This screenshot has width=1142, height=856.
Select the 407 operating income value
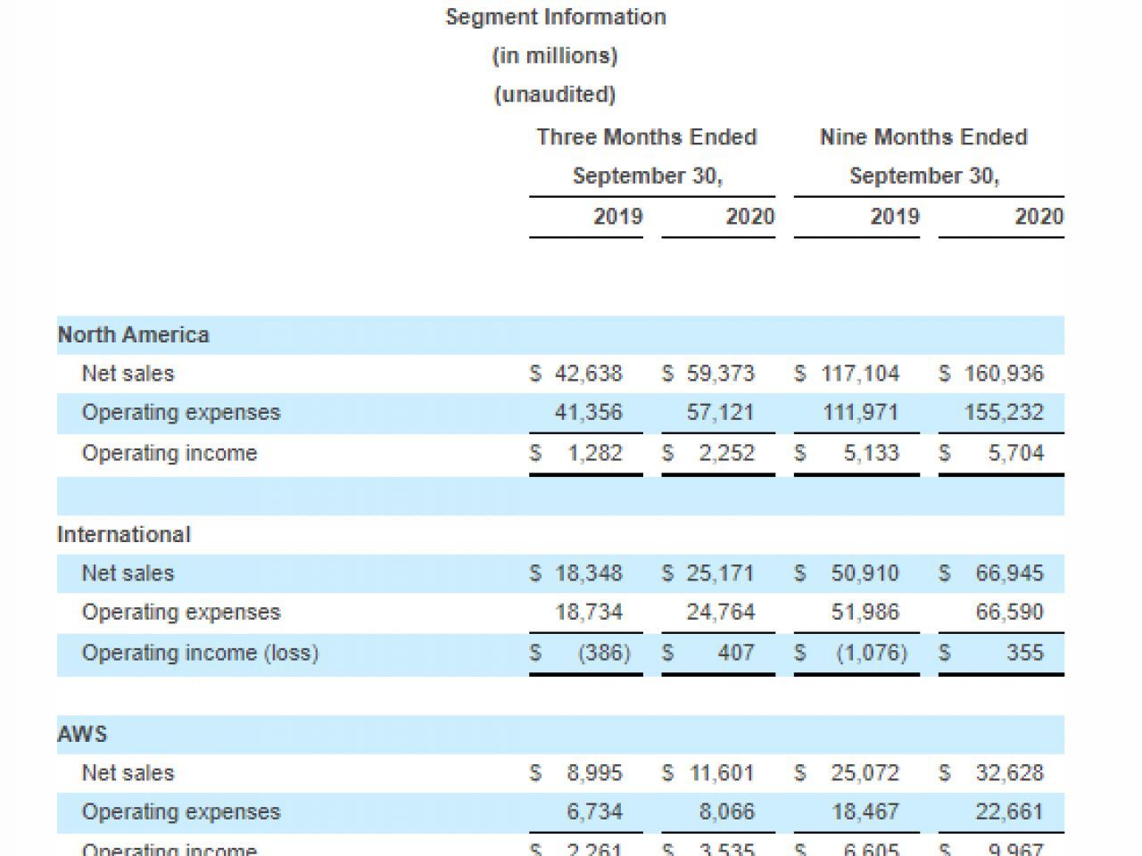tap(736, 653)
